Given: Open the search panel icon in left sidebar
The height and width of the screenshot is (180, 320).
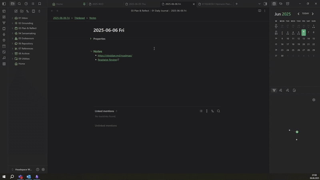Looking at the screenshot, I should point(19,4).
